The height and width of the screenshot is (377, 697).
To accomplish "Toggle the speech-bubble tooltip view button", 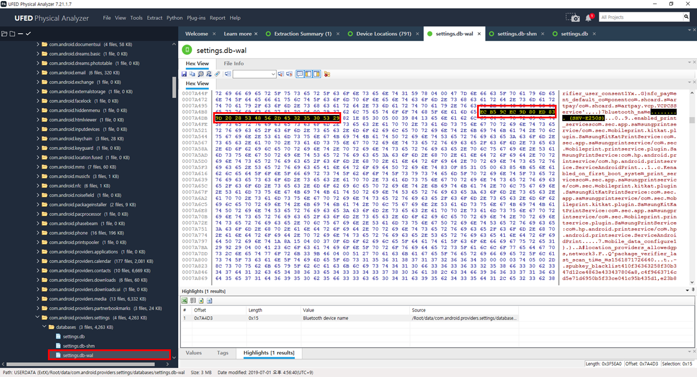I will 300,74.
